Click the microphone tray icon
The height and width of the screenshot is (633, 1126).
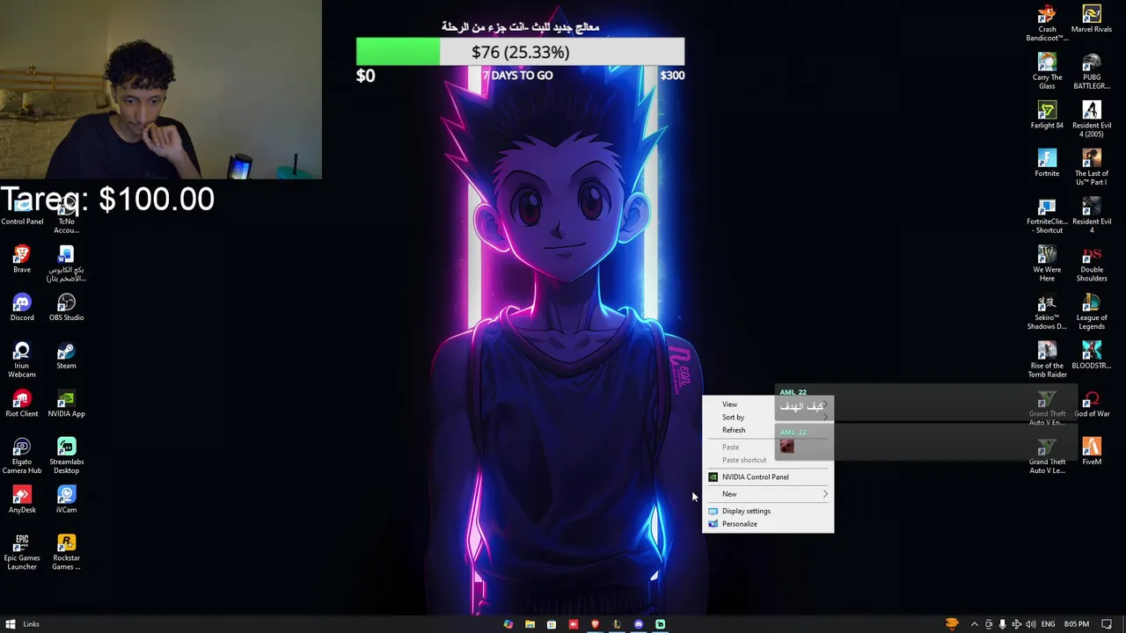point(1002,624)
